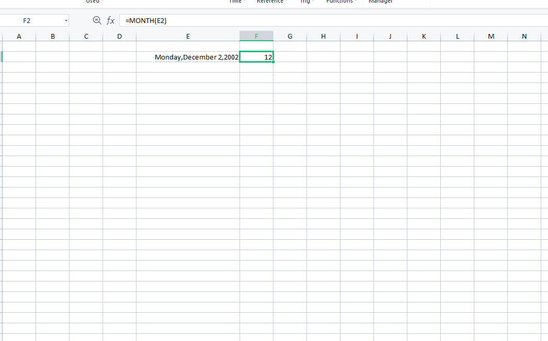The width and height of the screenshot is (548, 341).
Task: Expand the Trig dropdown arrow
Action: tap(314, 2)
